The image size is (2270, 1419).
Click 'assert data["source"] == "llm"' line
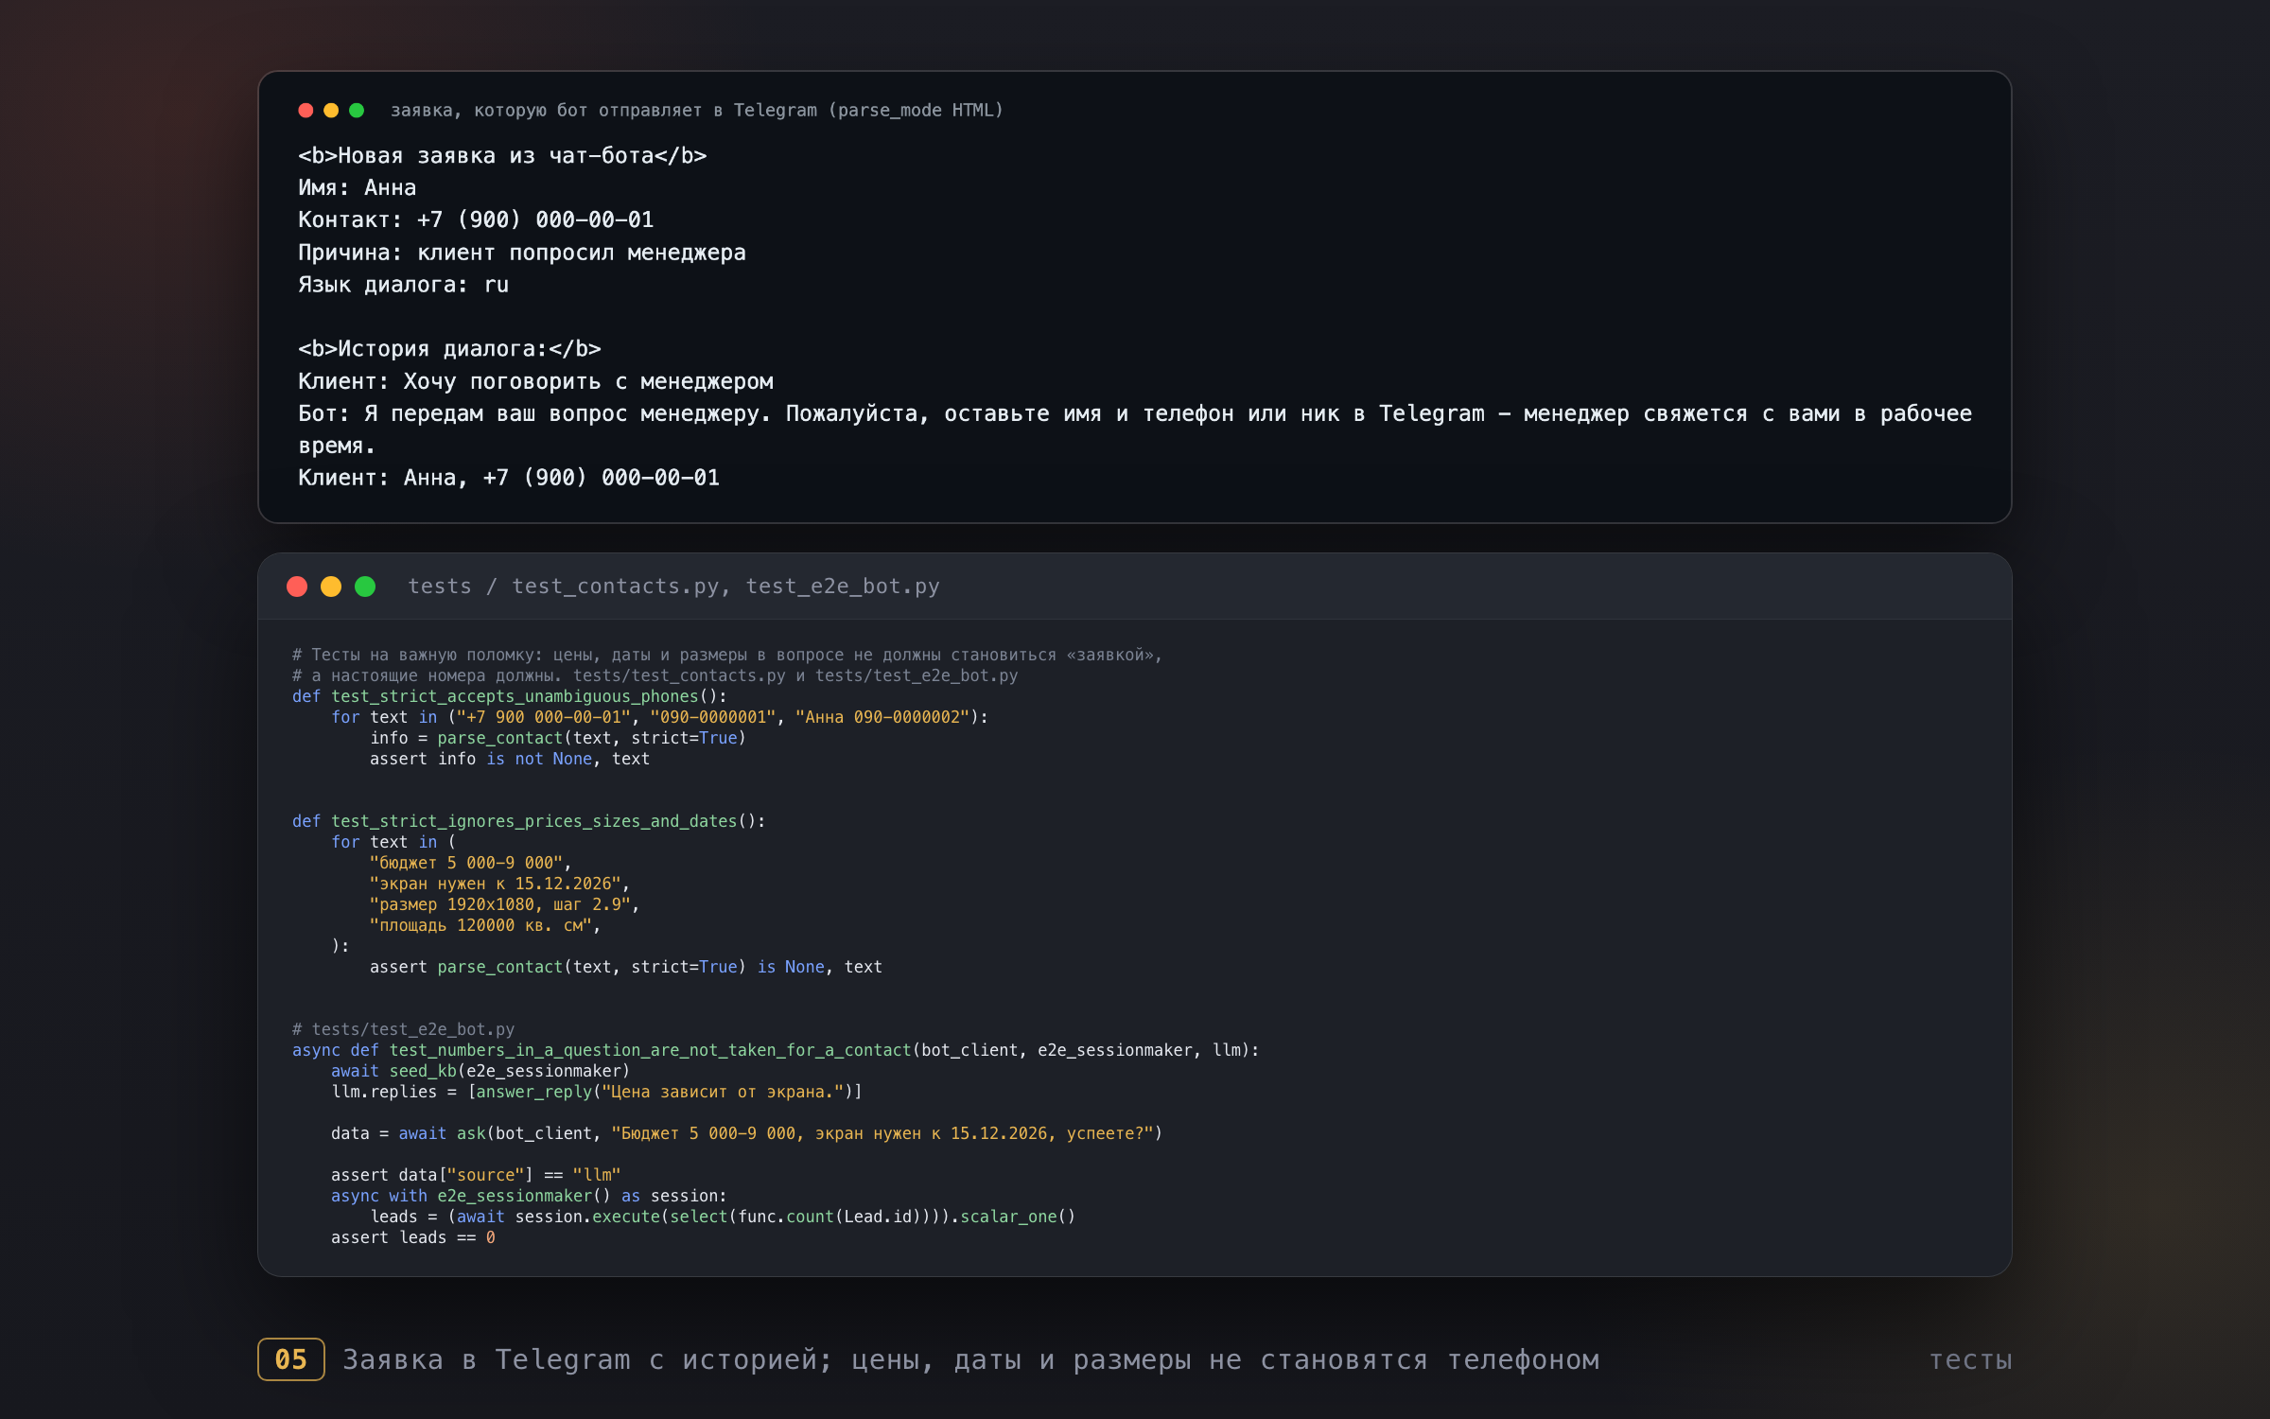click(476, 1175)
